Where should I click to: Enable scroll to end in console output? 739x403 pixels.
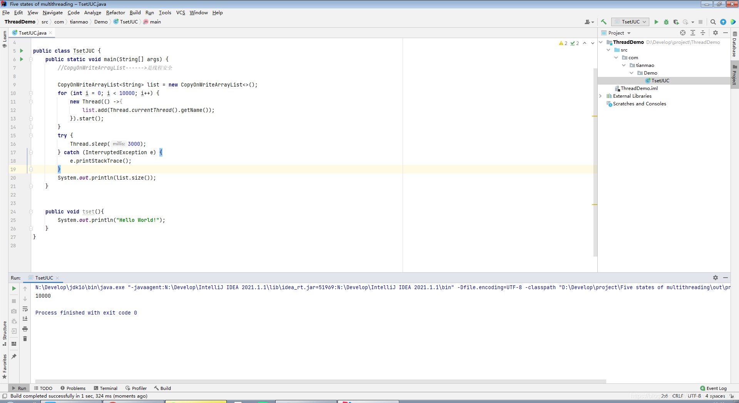(25, 318)
